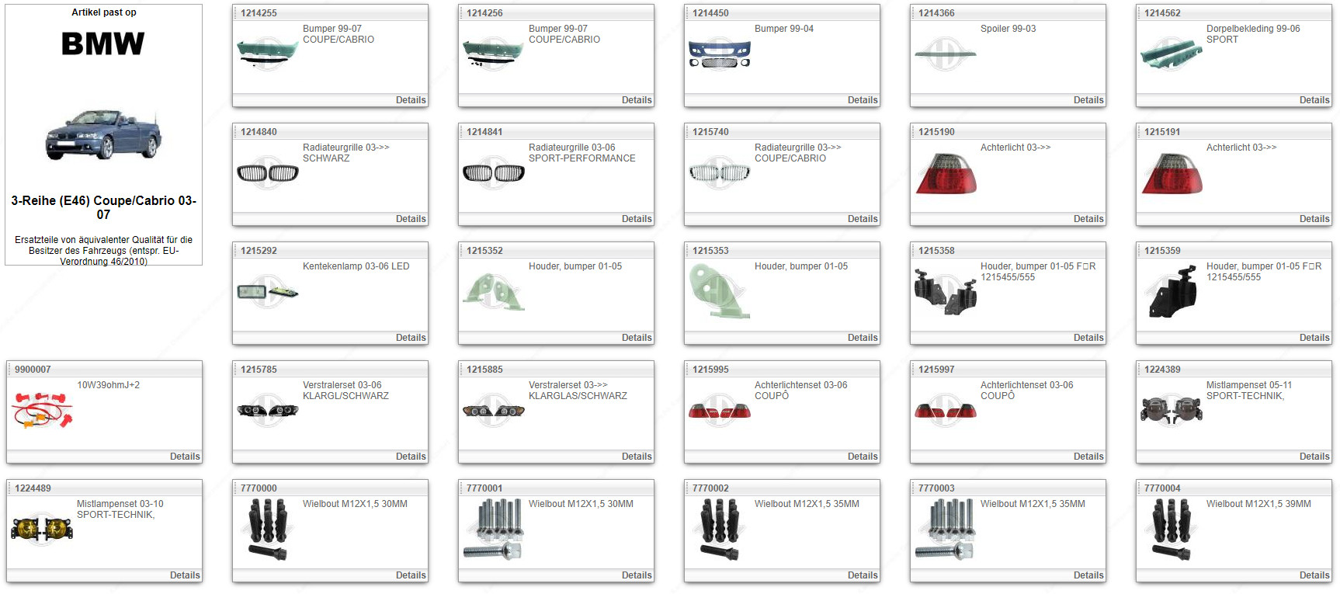The height and width of the screenshot is (594, 1340).
Task: Click Details link of item 1214450
Action: [x=863, y=100]
